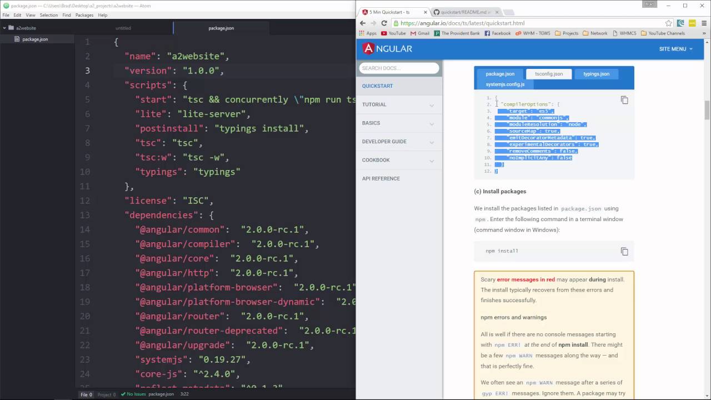Click the Chrome forward arrow
Image resolution: width=711 pixels, height=400 pixels.
click(373, 23)
